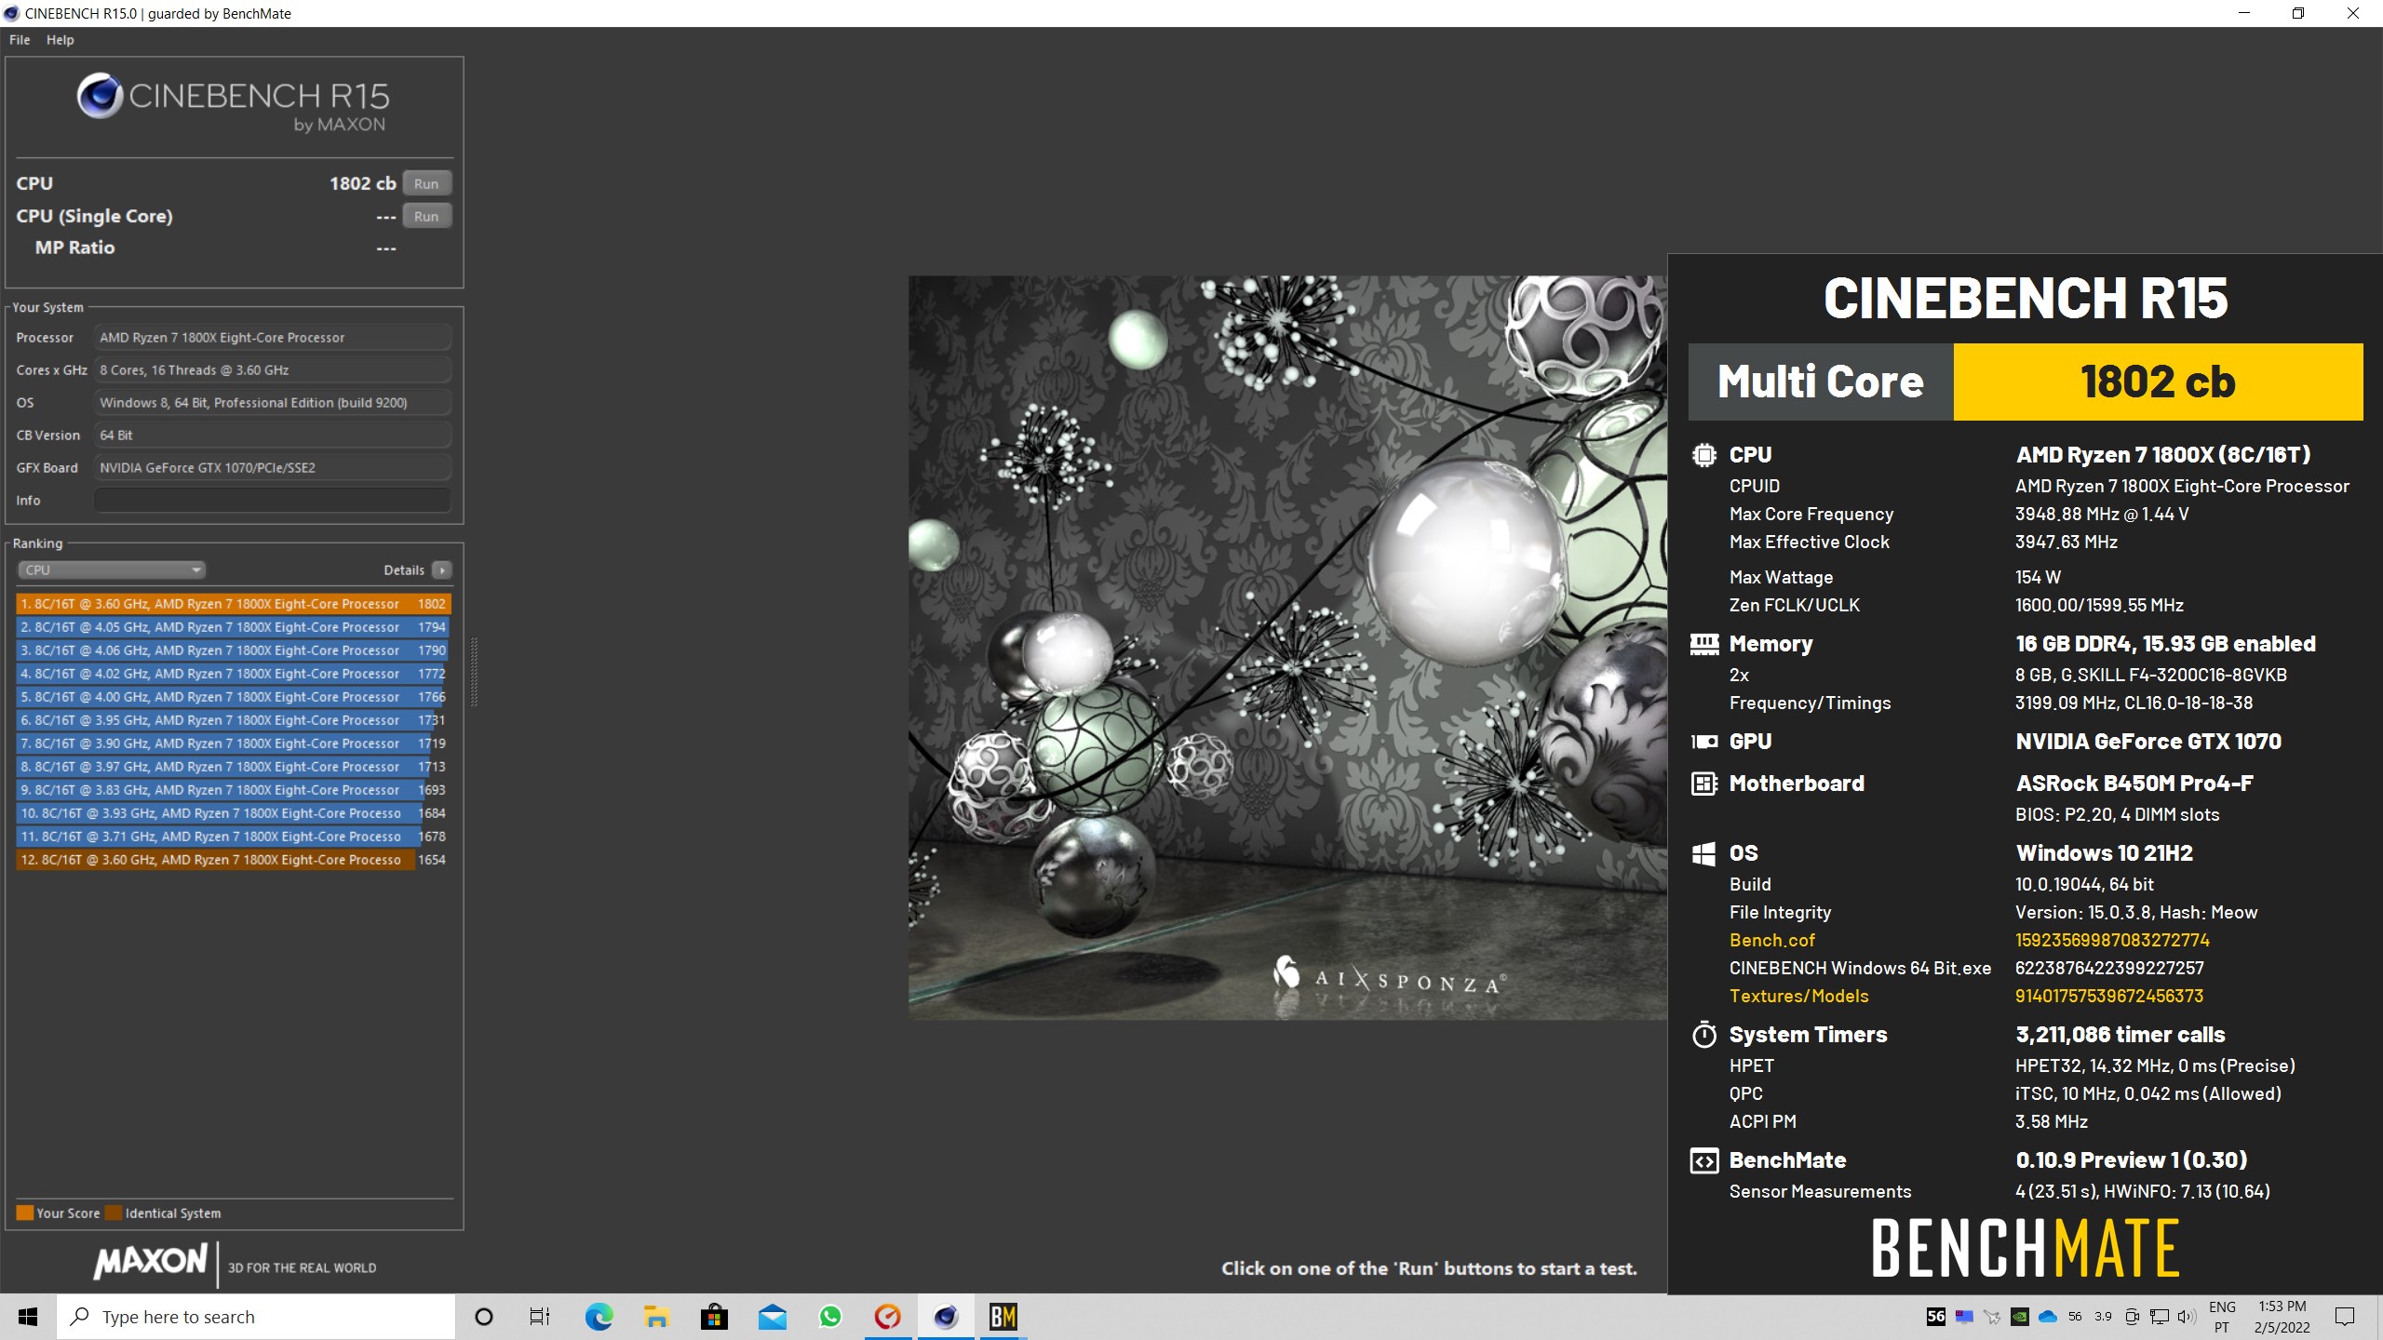Click the panel splitter grip beside the ranking list
Screen dimensions: 2383x1340
475,672
